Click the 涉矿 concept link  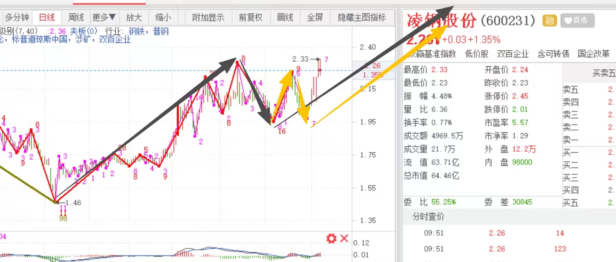click(x=83, y=39)
